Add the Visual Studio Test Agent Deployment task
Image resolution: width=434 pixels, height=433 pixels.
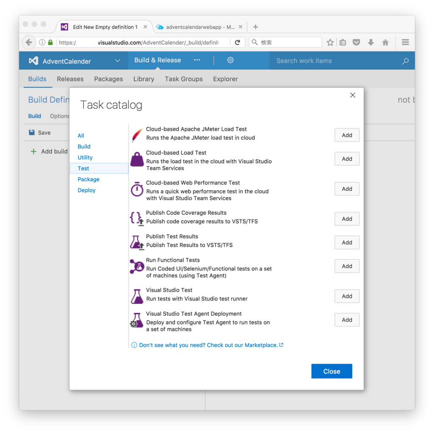[x=347, y=320]
